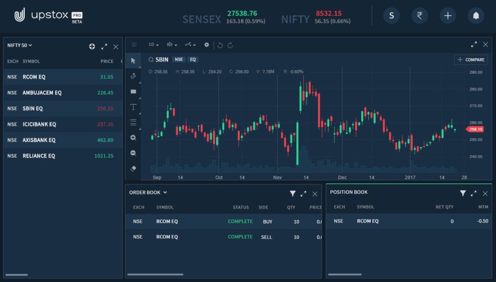Image resolution: width=496 pixels, height=282 pixels.
Task: Expand the chart panel to fullscreen
Action: (474, 45)
